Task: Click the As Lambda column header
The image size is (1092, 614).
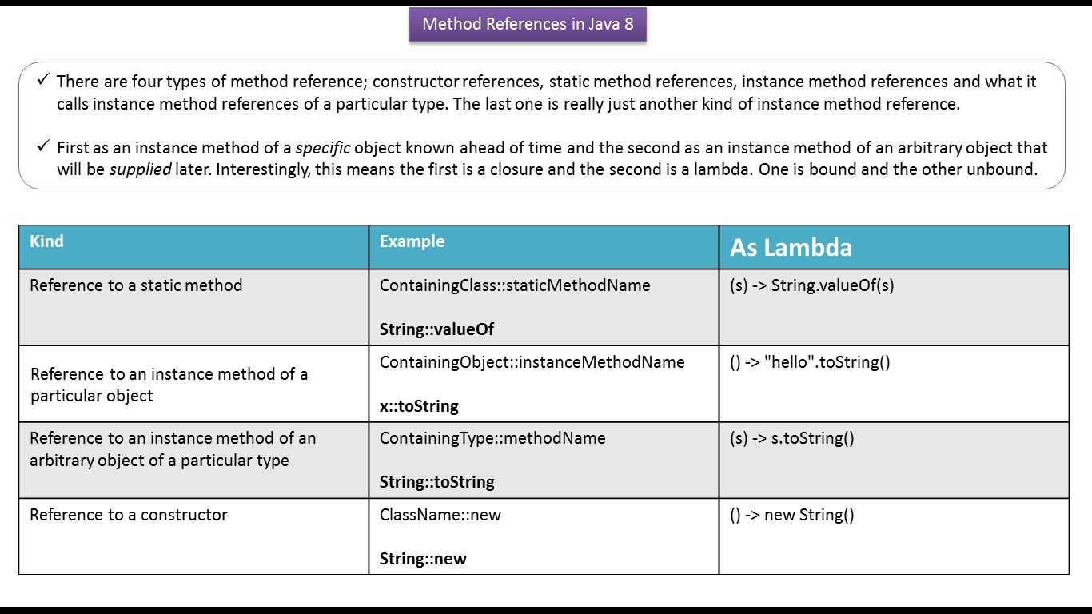Action: pos(791,248)
